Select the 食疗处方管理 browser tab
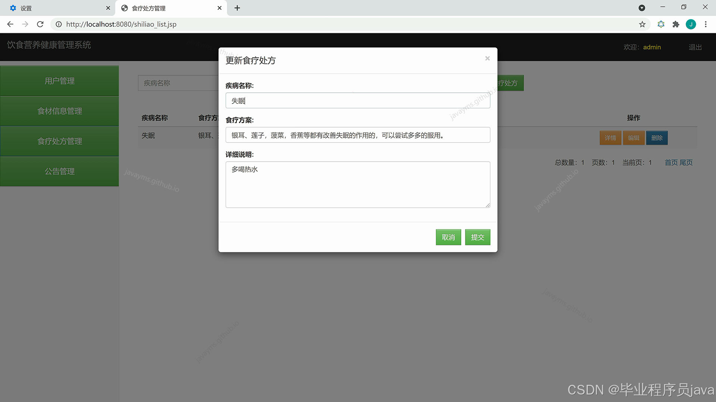Image resolution: width=716 pixels, height=402 pixels. point(170,8)
